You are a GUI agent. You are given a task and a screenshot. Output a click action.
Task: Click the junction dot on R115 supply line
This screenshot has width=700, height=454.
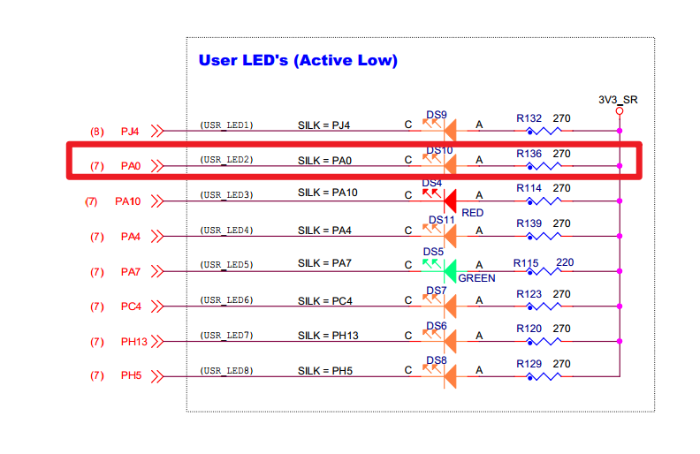(x=620, y=271)
